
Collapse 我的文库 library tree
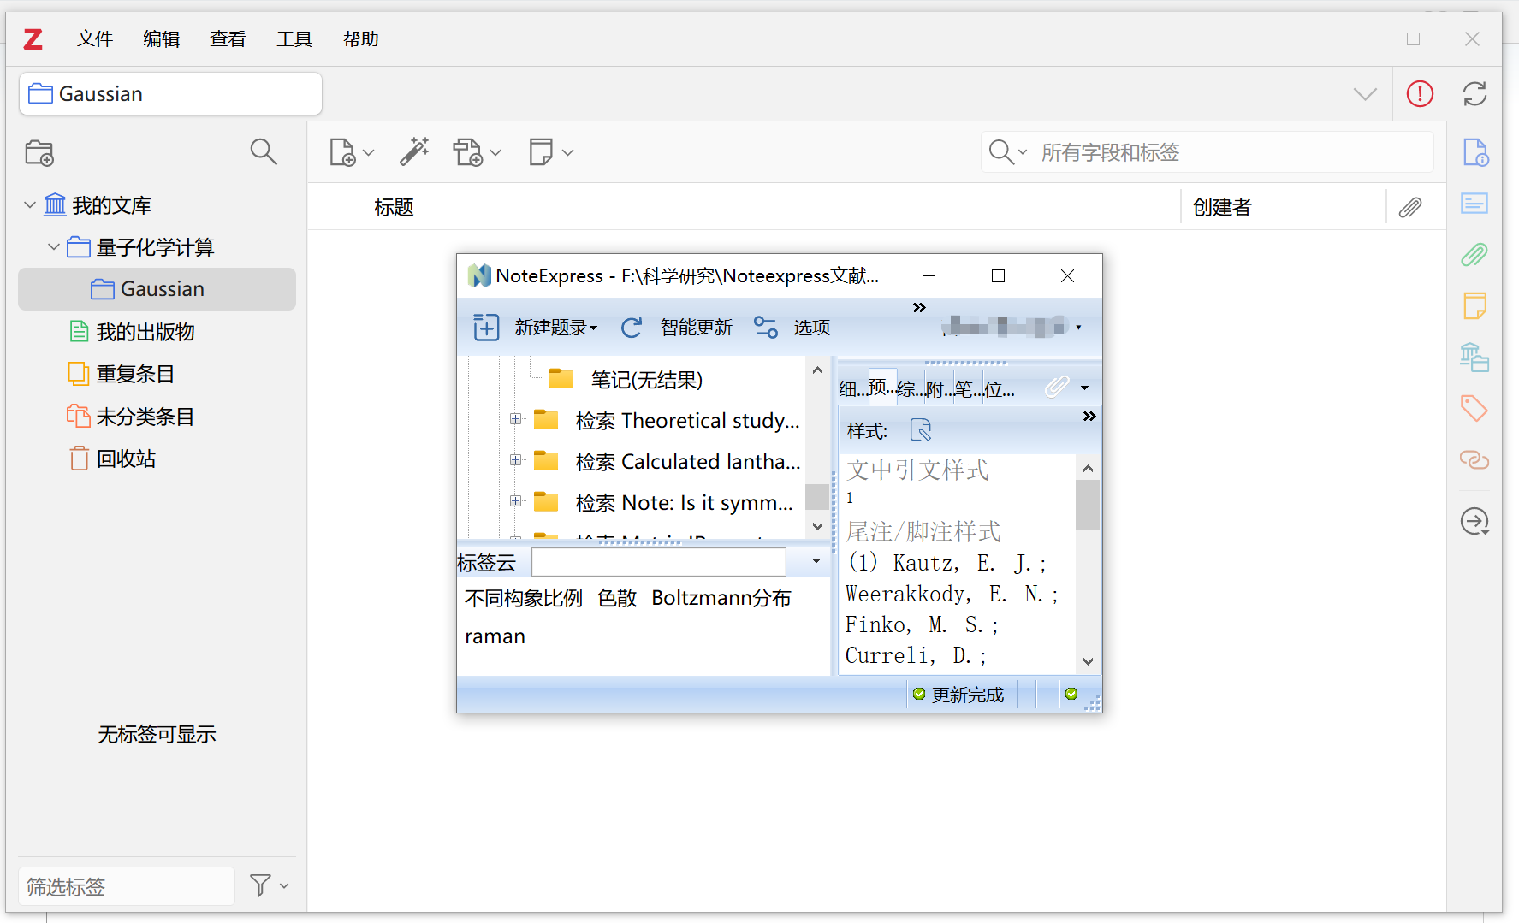point(30,205)
